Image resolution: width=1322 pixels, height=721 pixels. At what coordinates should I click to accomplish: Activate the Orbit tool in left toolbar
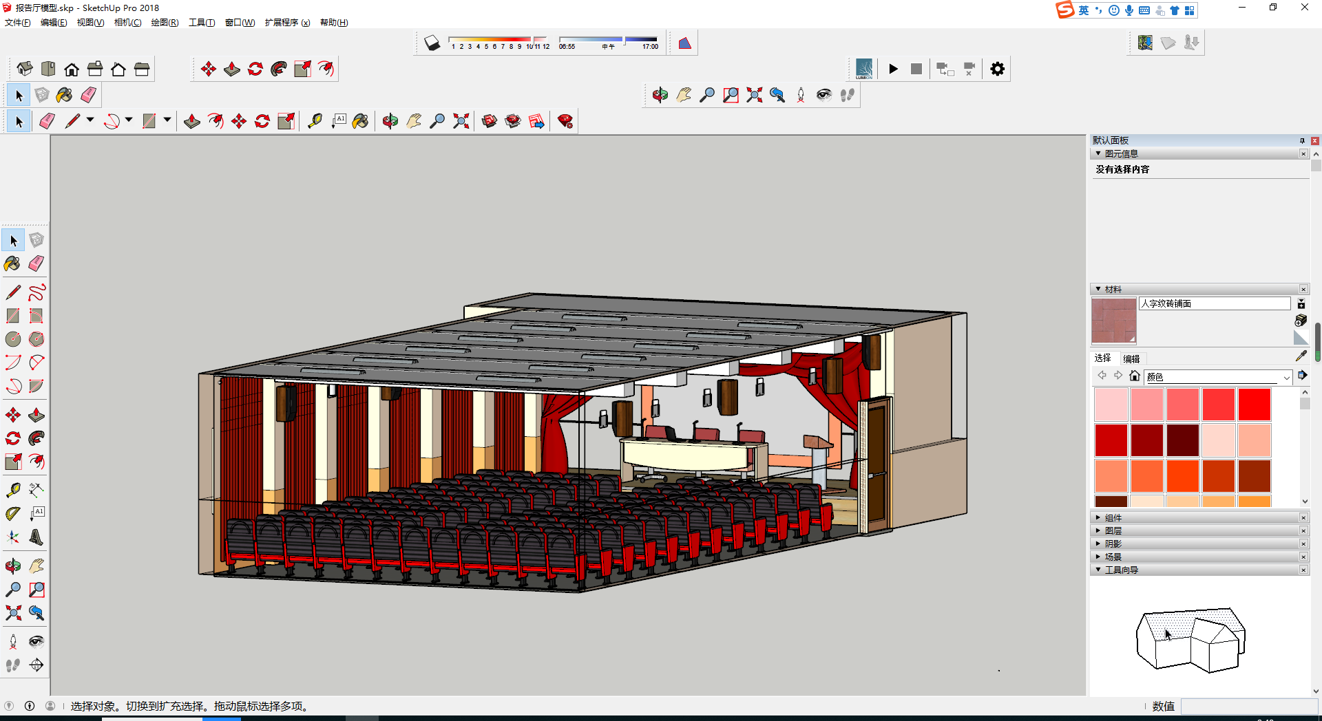point(12,566)
